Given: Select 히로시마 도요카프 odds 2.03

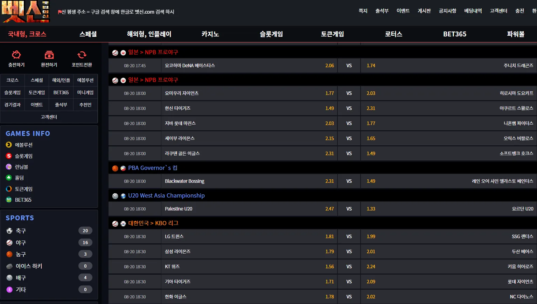Looking at the screenshot, I should coord(448,93).
